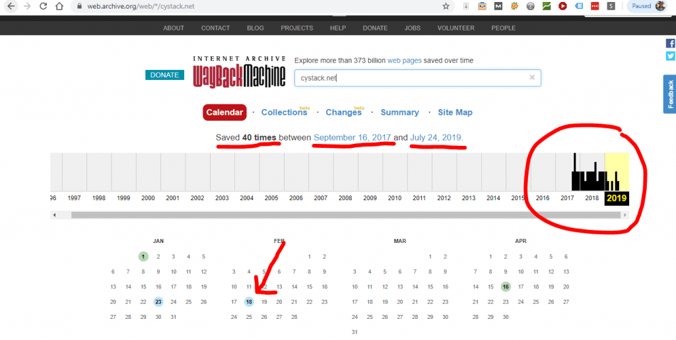
Task: Select year 2010 on the timeline
Action: click(395, 198)
